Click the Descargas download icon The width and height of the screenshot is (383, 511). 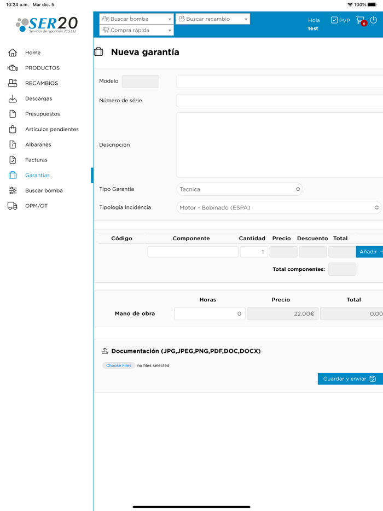coord(13,98)
